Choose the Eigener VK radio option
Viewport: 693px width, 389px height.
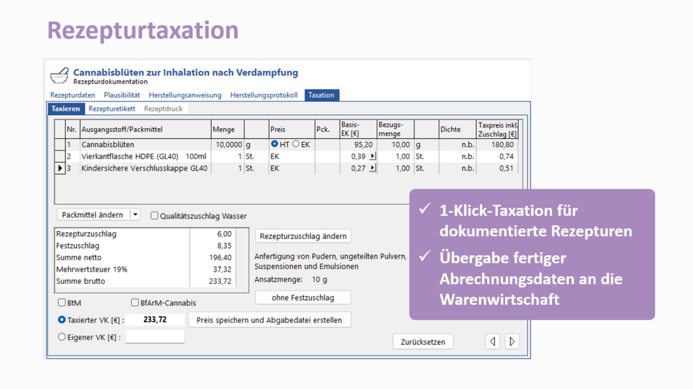click(62, 337)
